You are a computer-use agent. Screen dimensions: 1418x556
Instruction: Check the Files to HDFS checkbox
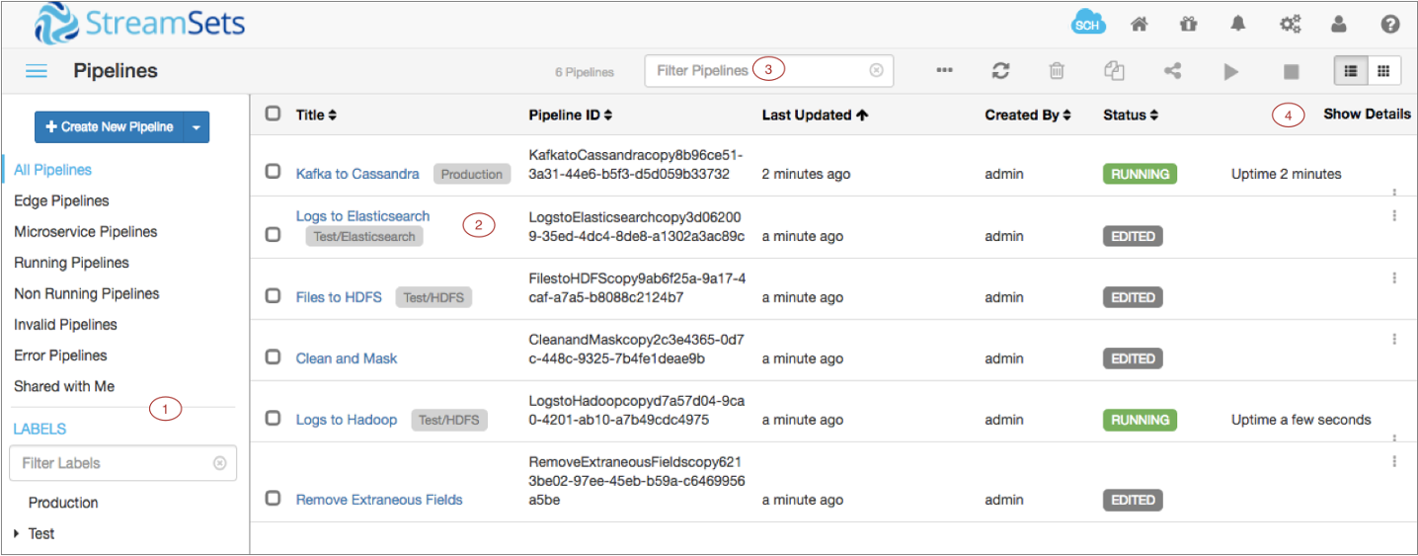coord(273,295)
